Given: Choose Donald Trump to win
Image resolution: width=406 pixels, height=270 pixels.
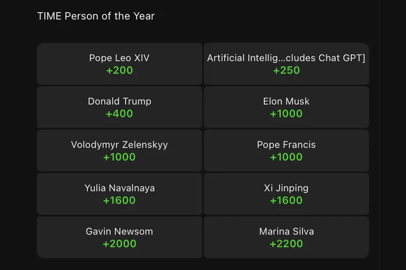Looking at the screenshot, I should click(x=119, y=107).
